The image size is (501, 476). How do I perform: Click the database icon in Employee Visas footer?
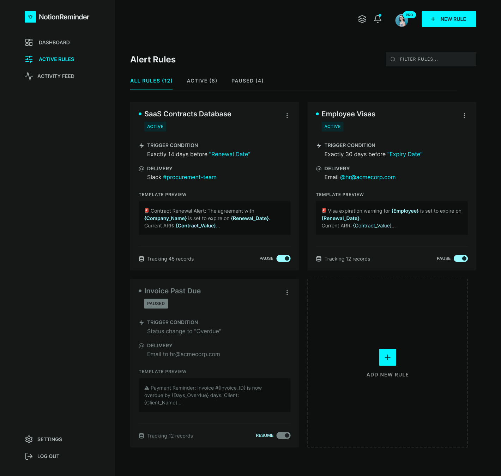[319, 259]
